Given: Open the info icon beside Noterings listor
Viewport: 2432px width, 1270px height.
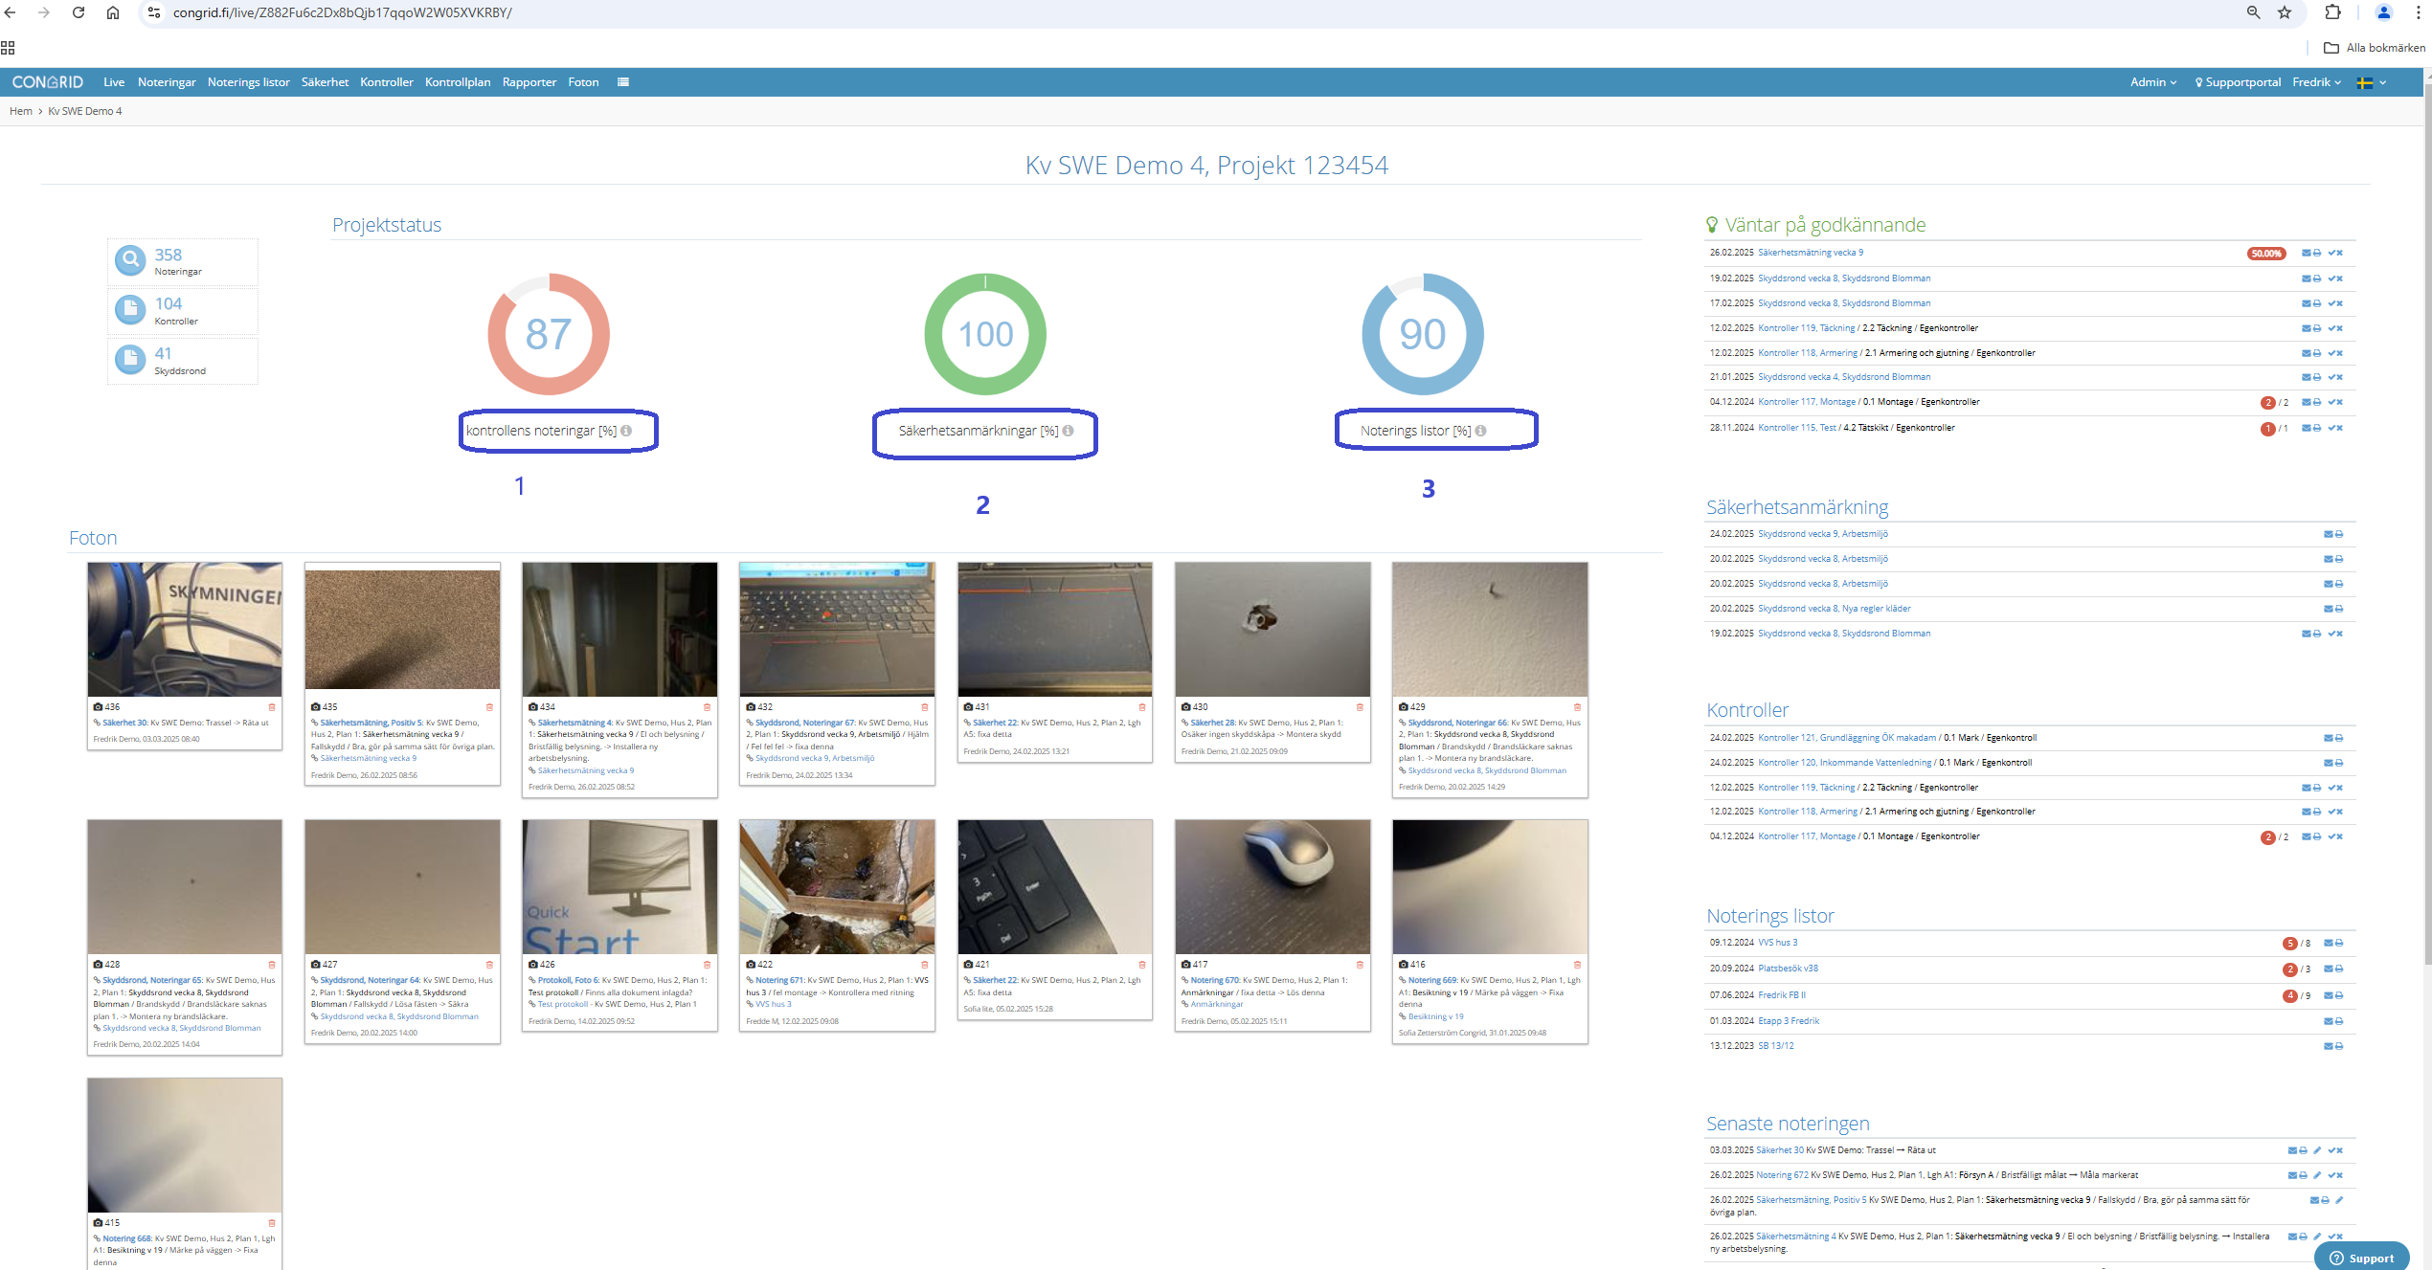Looking at the screenshot, I should pos(1480,431).
